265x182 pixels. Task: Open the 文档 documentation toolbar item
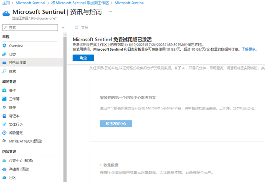pyautogui.click(x=81, y=28)
